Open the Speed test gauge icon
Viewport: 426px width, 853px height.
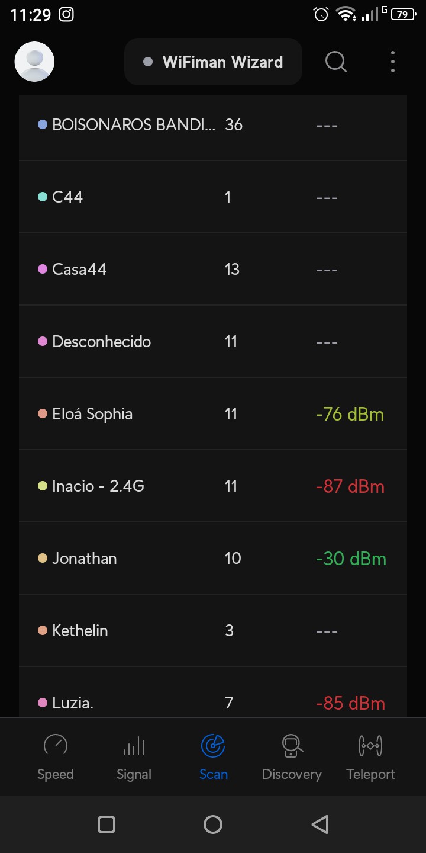click(x=56, y=746)
